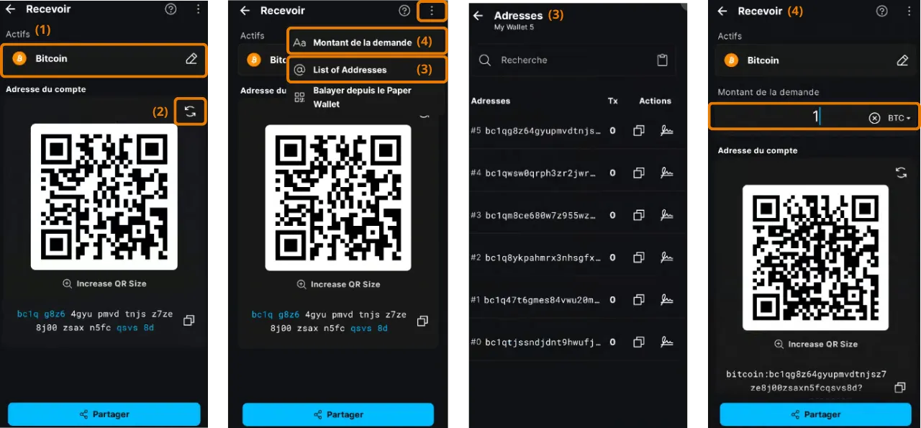Click help icon on the amount request screen
The width and height of the screenshot is (921, 428).
pyautogui.click(x=882, y=11)
